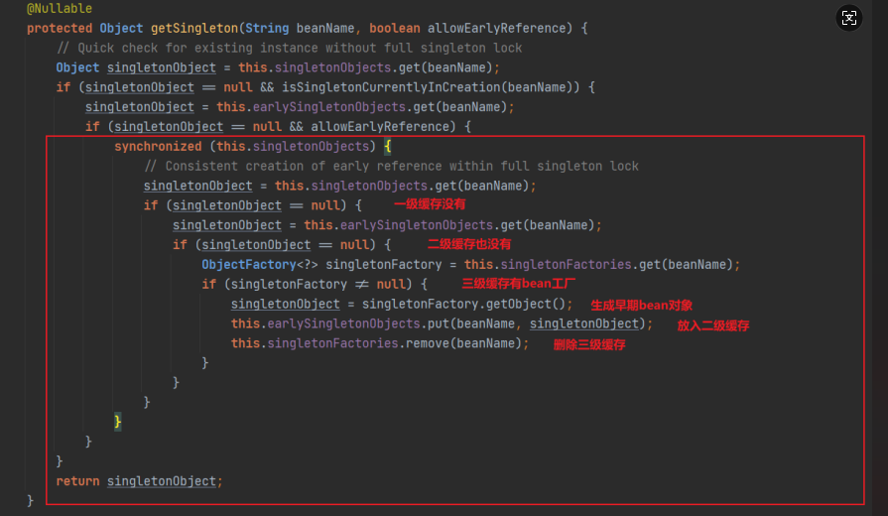This screenshot has width=888, height=516.
Task: Click the 'return singletonObject;' statement
Action: click(139, 481)
